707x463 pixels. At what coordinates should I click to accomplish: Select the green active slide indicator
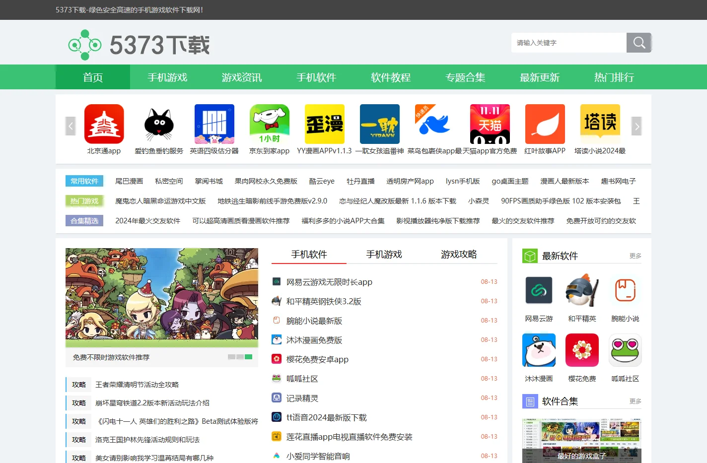pos(249,357)
